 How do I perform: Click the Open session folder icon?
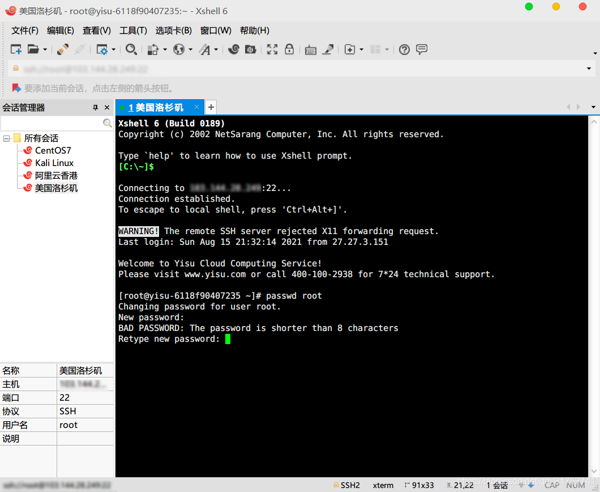pyautogui.click(x=33, y=49)
